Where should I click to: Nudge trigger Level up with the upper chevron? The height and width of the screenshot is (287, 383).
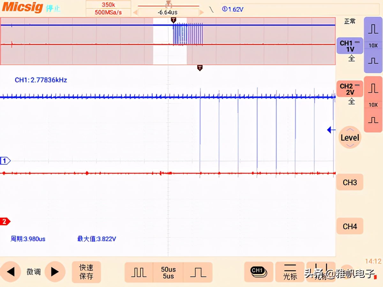350,129
